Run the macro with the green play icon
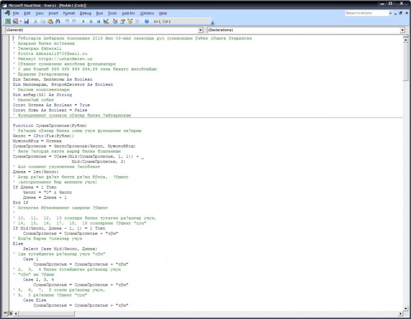The width and height of the screenshot is (411, 319). [83, 22]
